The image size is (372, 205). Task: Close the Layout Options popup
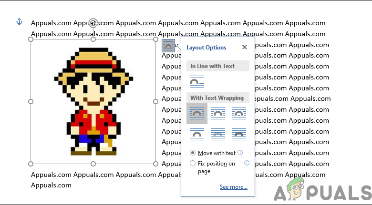[245, 47]
